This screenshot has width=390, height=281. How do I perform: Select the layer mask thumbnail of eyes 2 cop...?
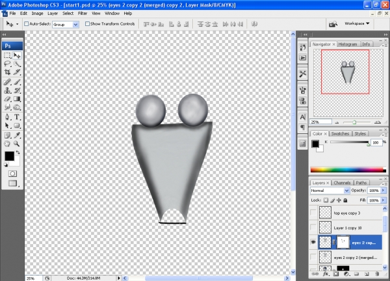343,242
